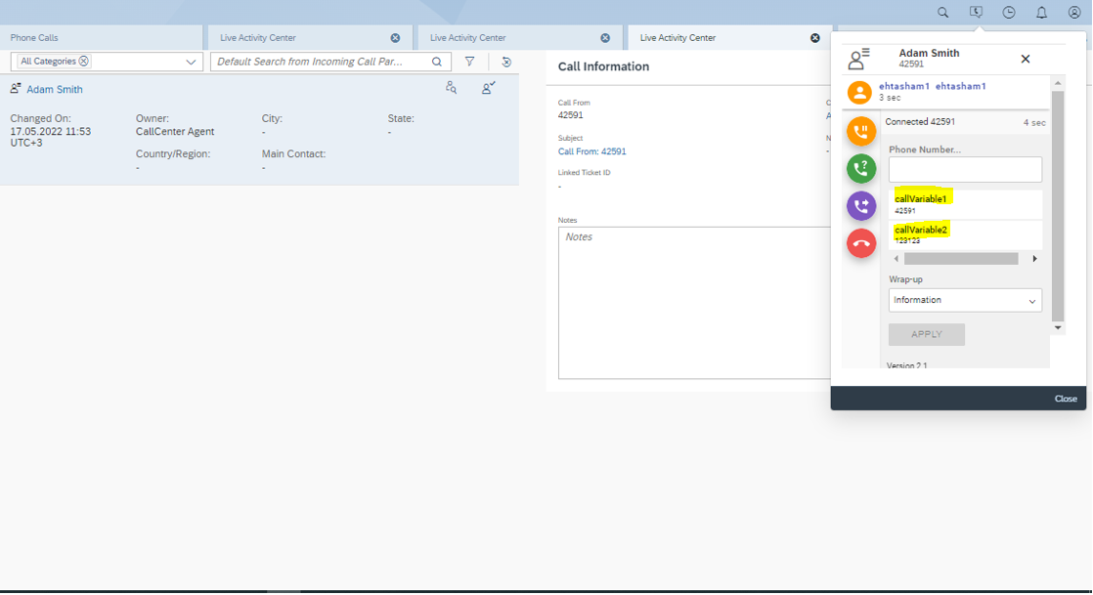1093x595 pixels.
Task: Open user profile icon in top bar
Action: pos(1074,13)
